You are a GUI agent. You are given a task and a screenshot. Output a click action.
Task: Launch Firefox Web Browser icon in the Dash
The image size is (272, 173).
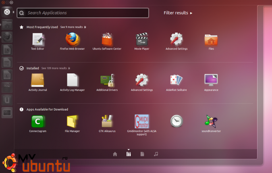(x=73, y=39)
